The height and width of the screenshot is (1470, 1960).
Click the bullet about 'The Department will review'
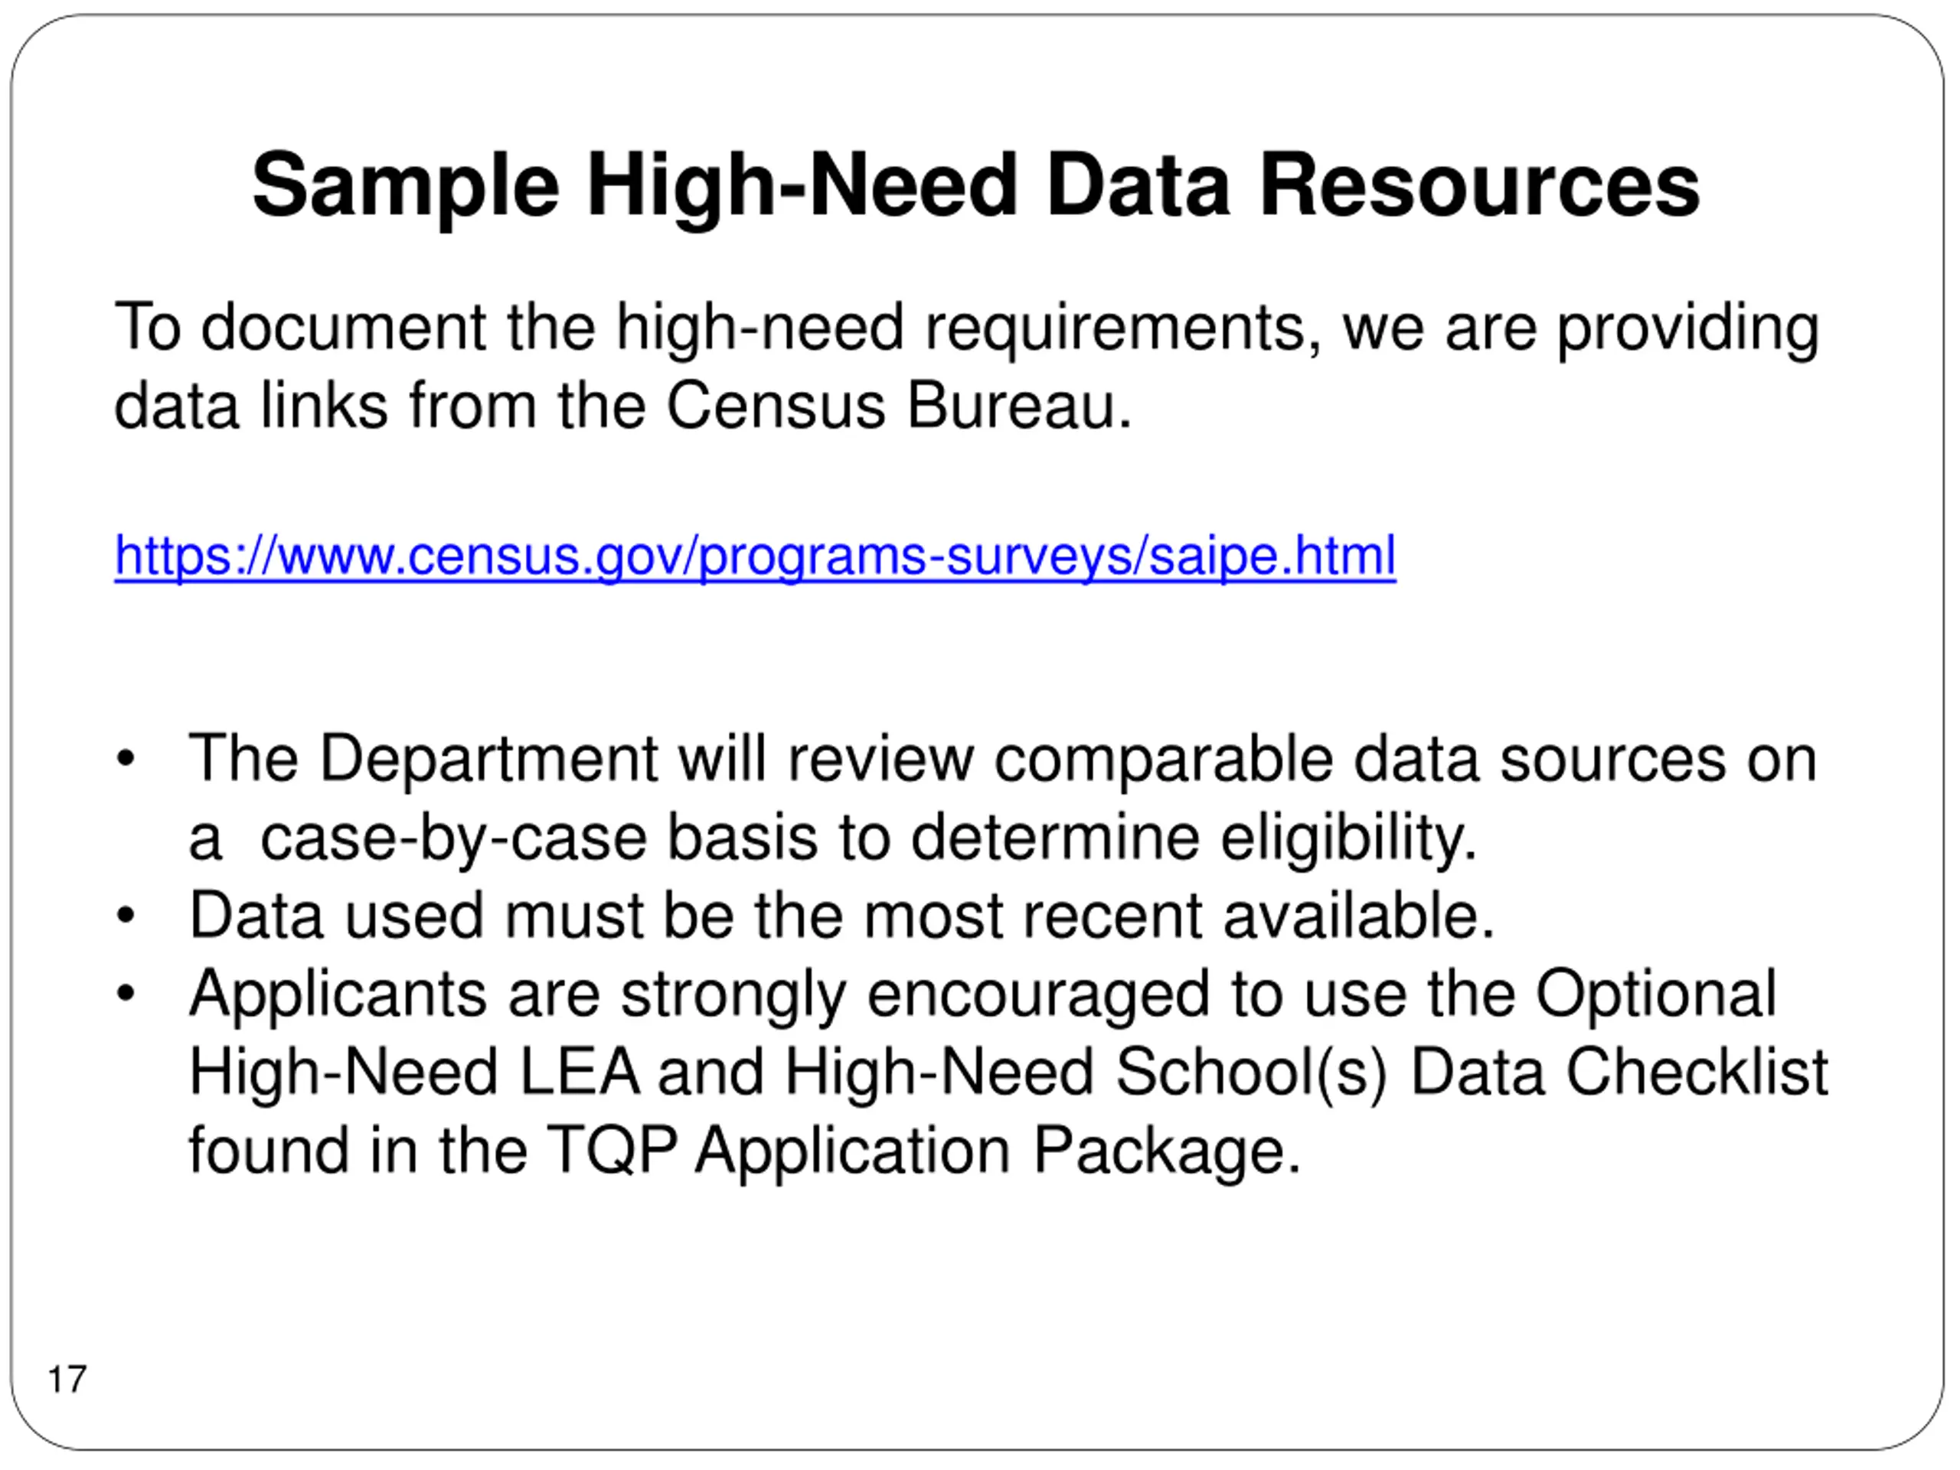click(1002, 798)
